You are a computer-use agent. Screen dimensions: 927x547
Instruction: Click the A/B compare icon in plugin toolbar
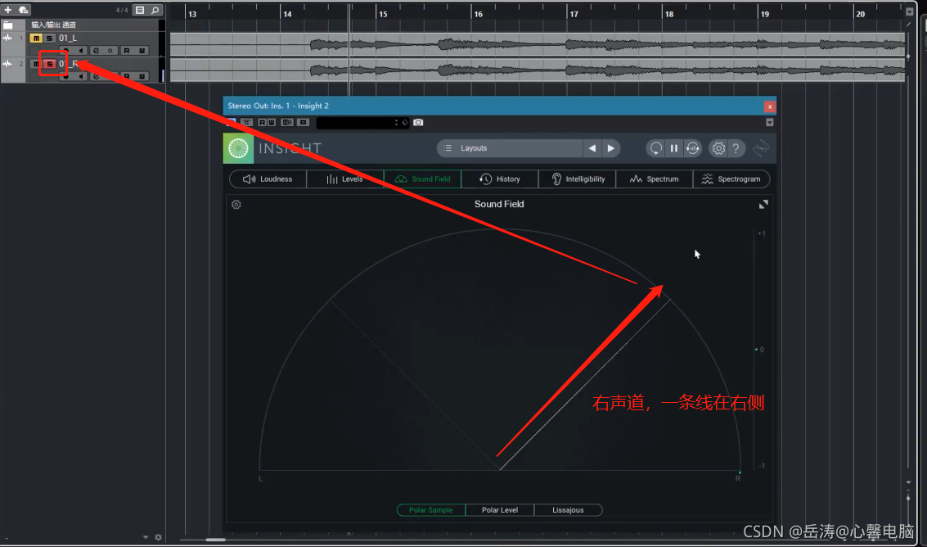coord(286,123)
